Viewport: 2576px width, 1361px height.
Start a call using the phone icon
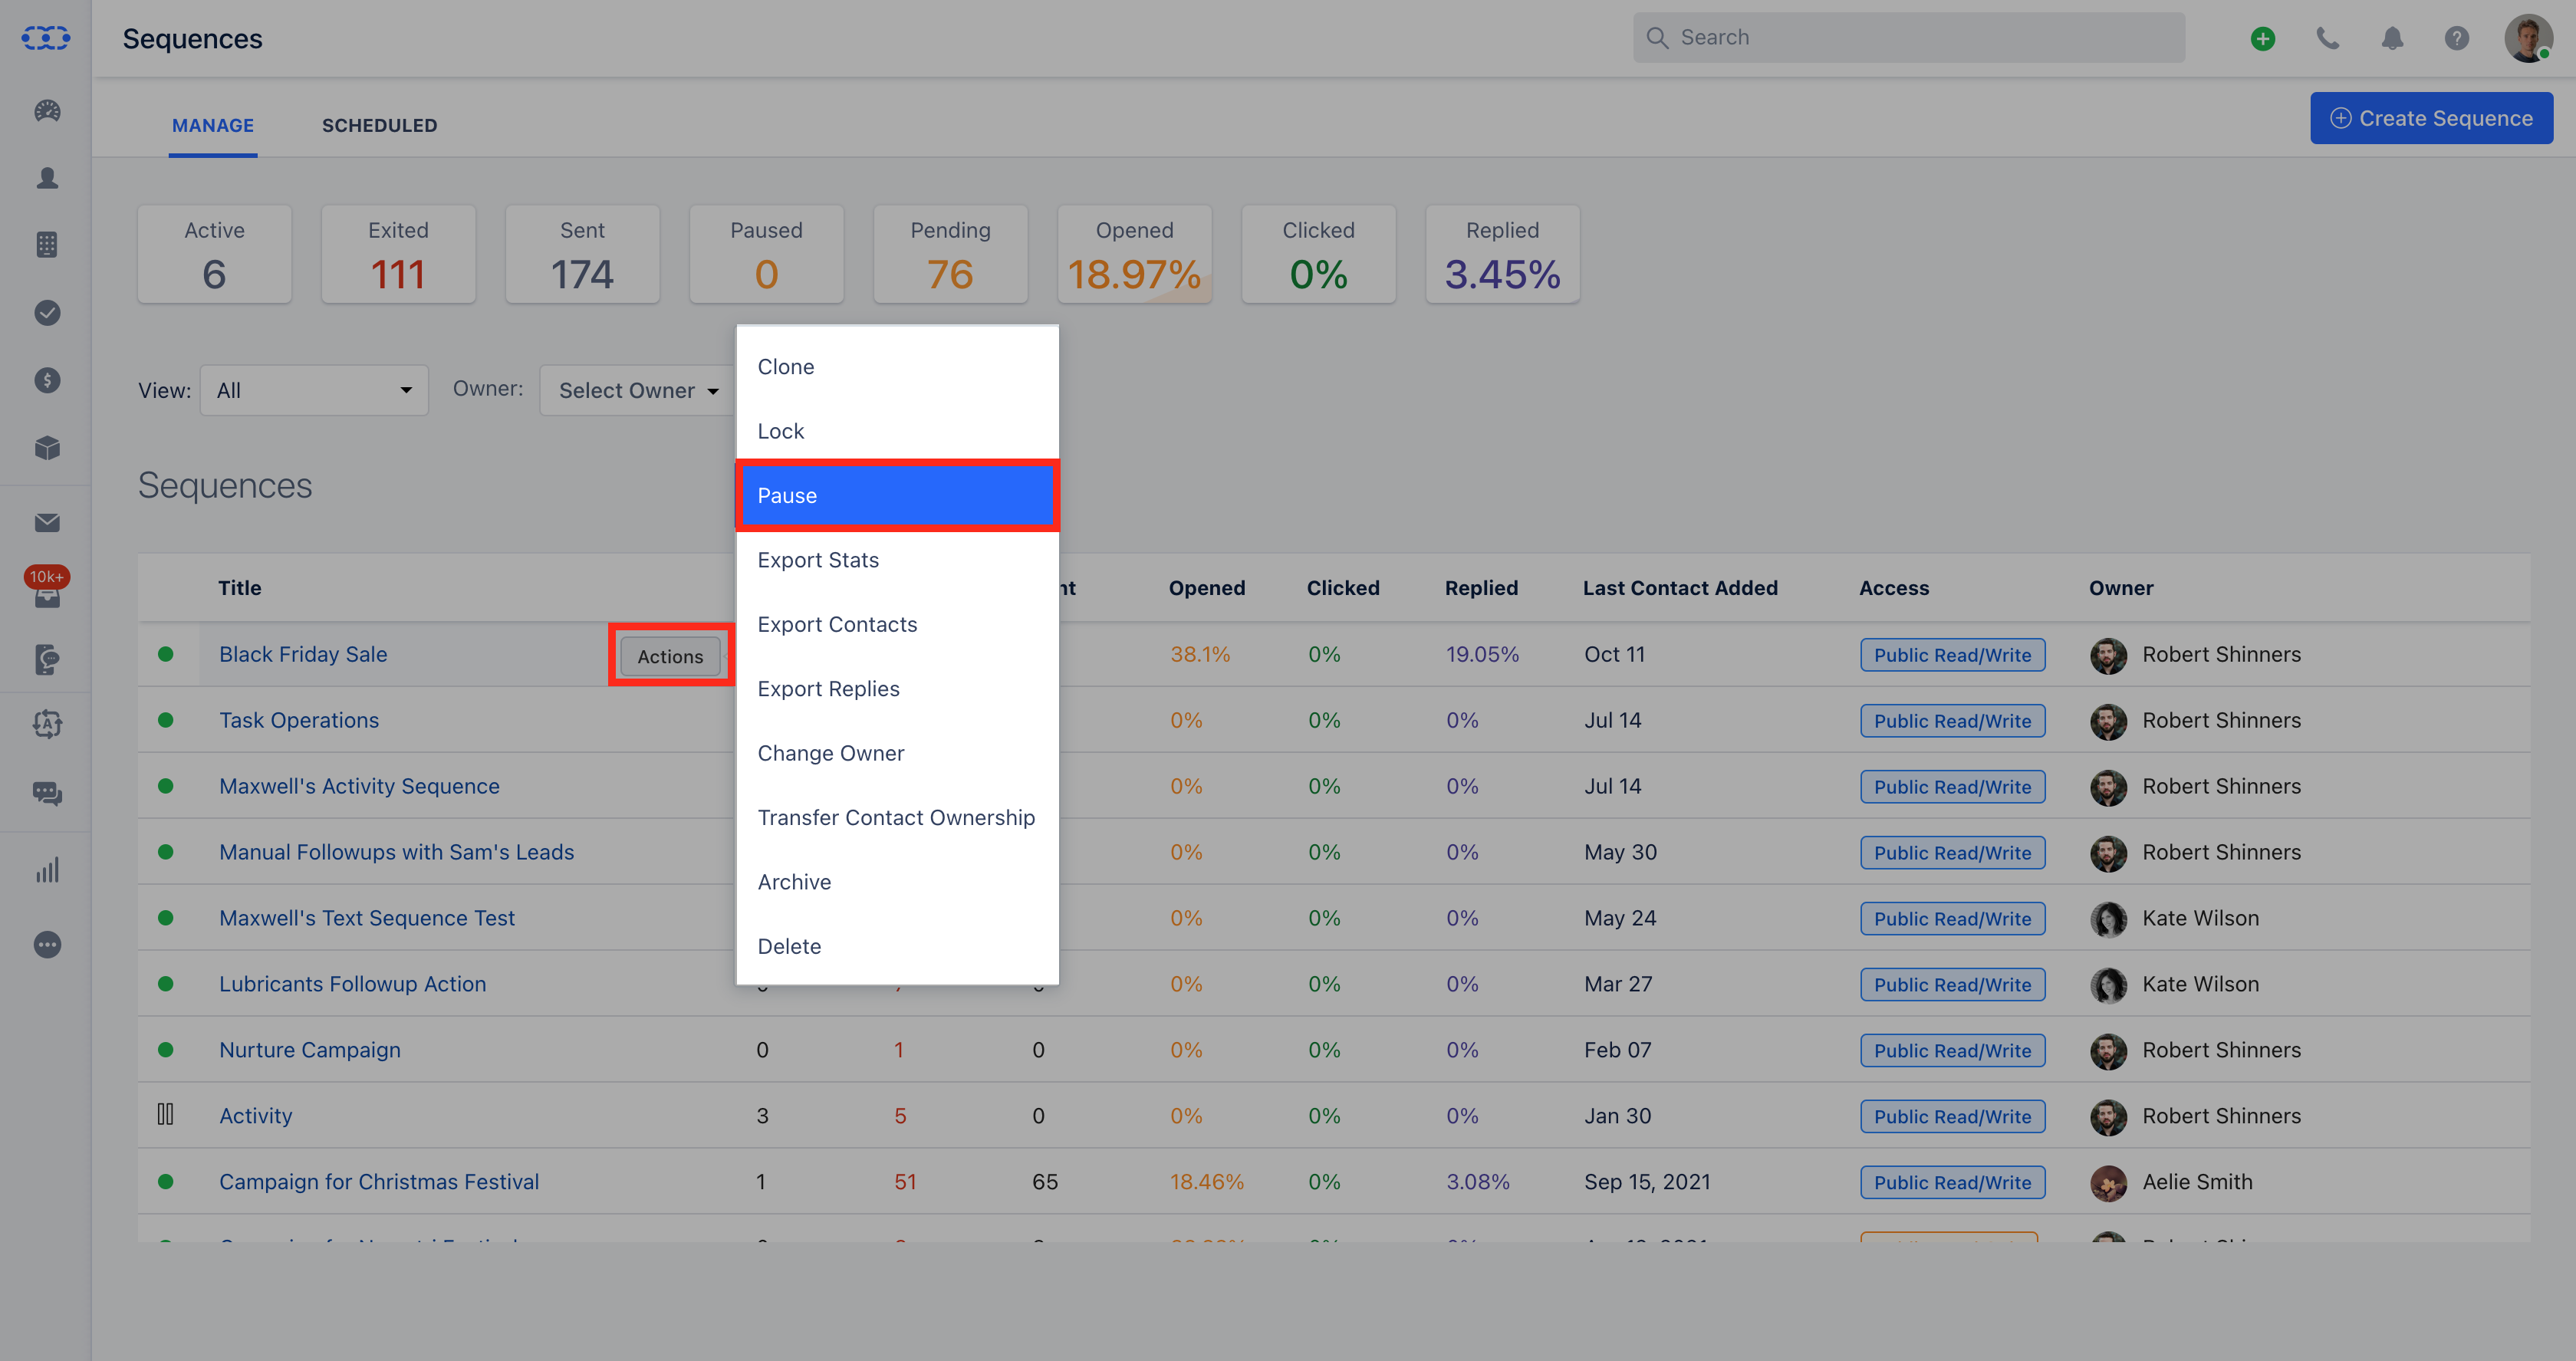pos(2328,38)
